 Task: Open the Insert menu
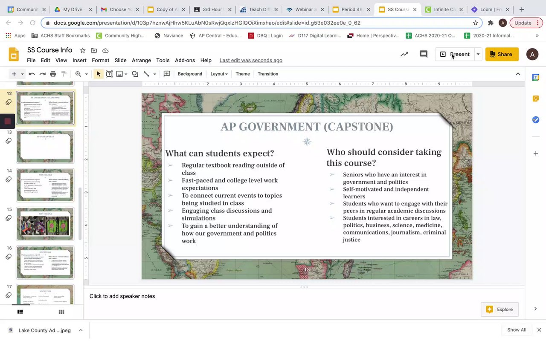(x=79, y=61)
